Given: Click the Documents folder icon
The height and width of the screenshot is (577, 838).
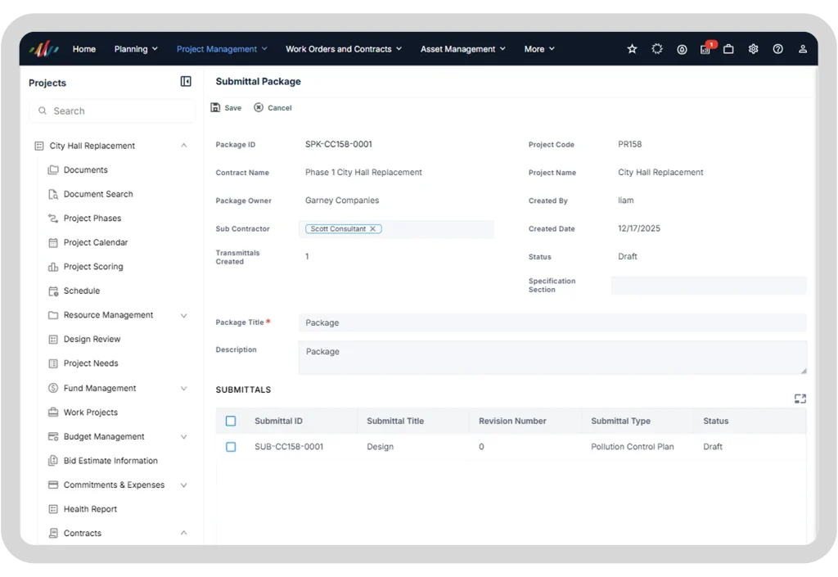Looking at the screenshot, I should pyautogui.click(x=53, y=170).
